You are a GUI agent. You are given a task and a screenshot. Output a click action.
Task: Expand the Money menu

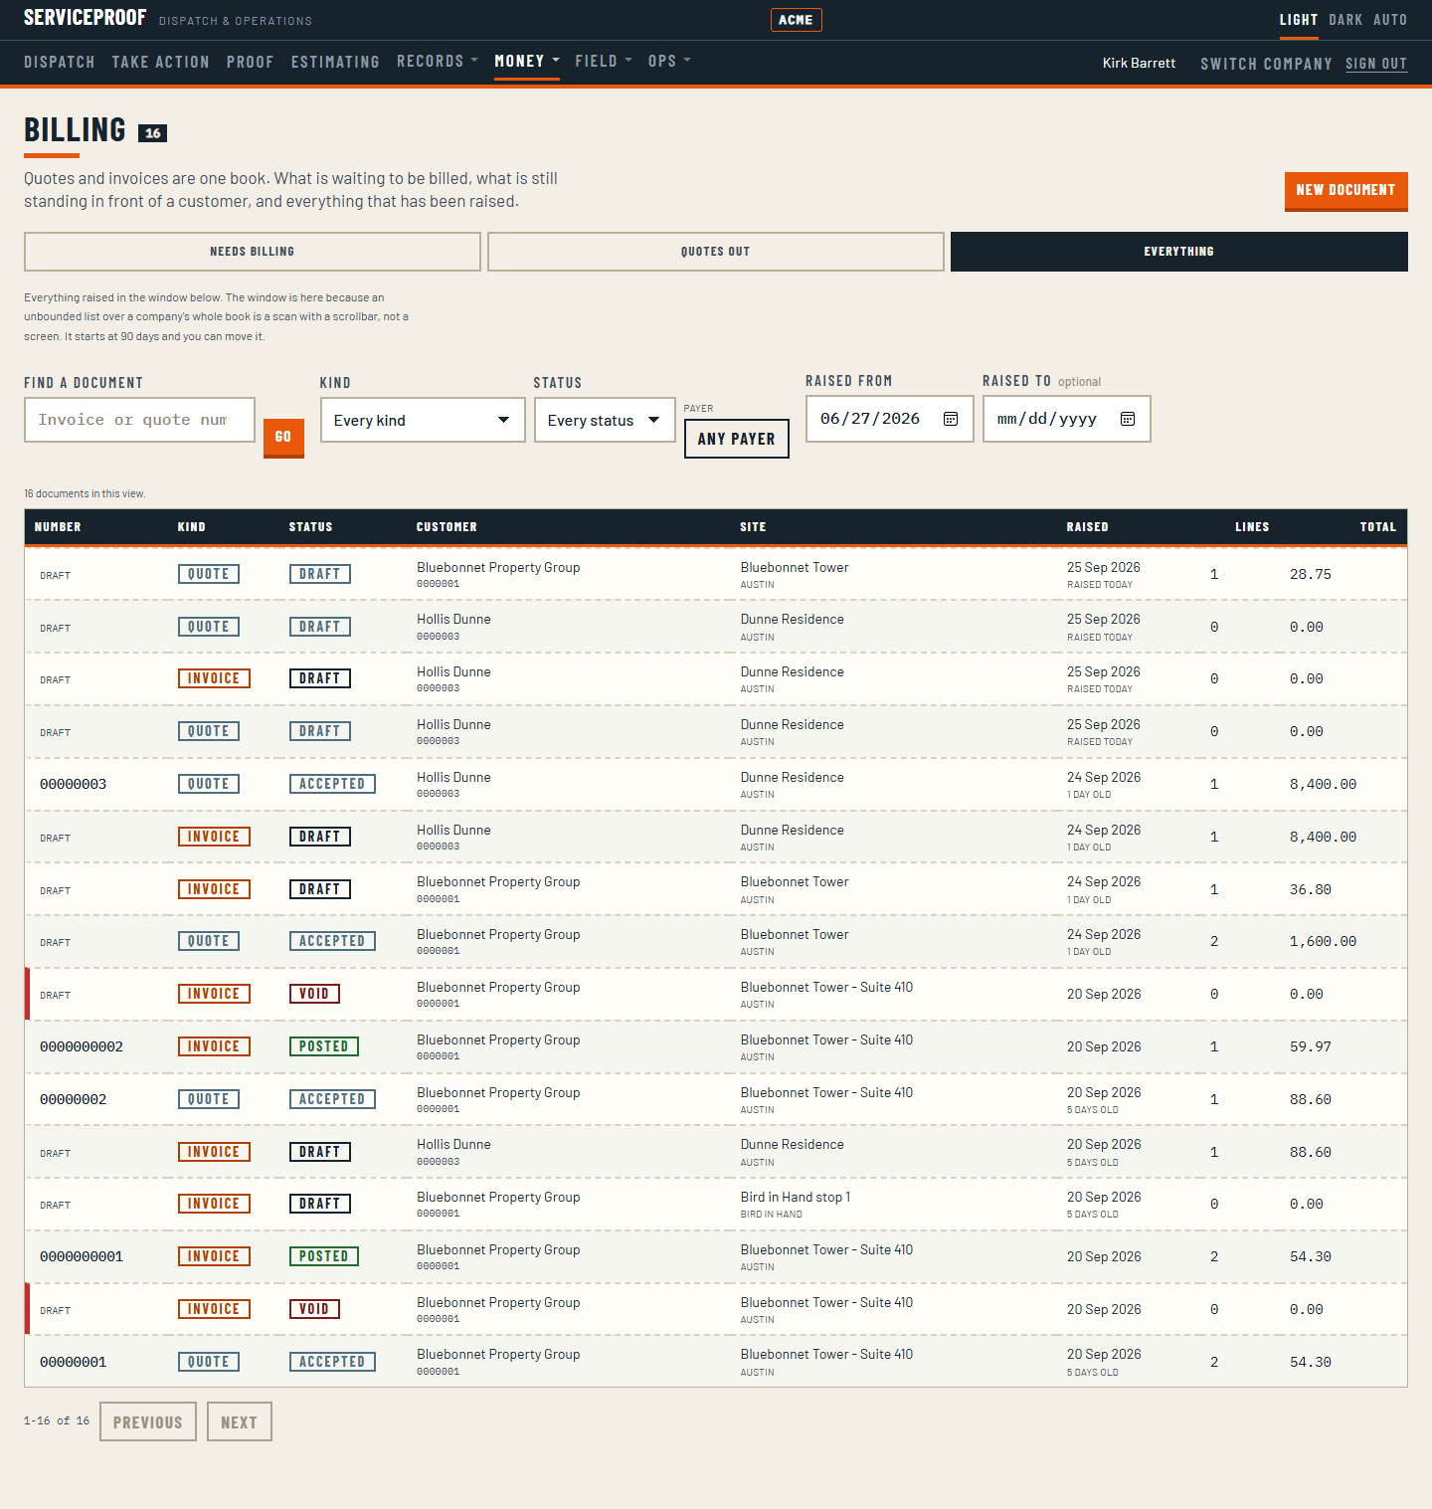coord(527,61)
